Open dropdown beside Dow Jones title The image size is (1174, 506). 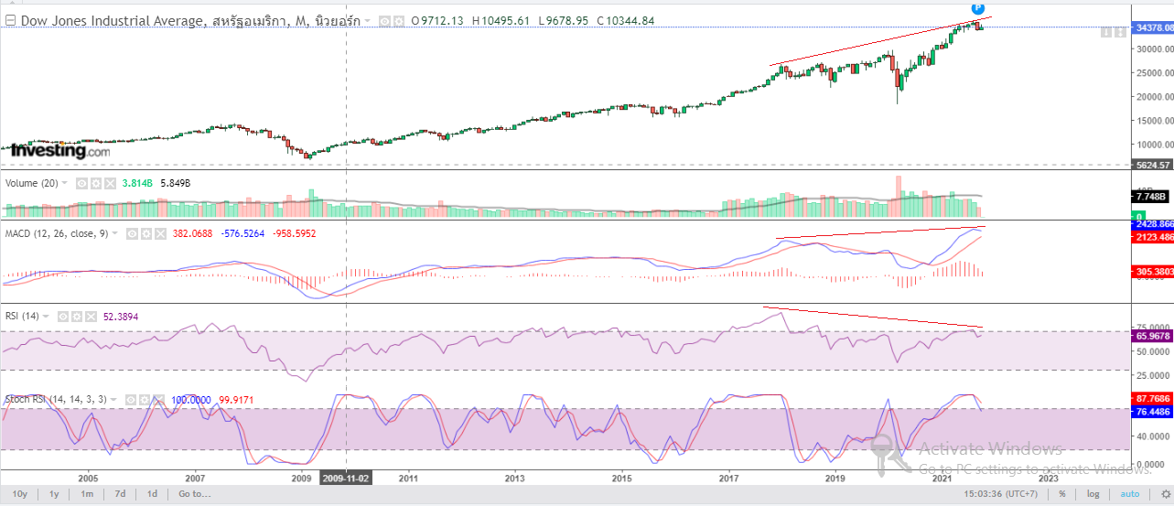click(x=368, y=20)
